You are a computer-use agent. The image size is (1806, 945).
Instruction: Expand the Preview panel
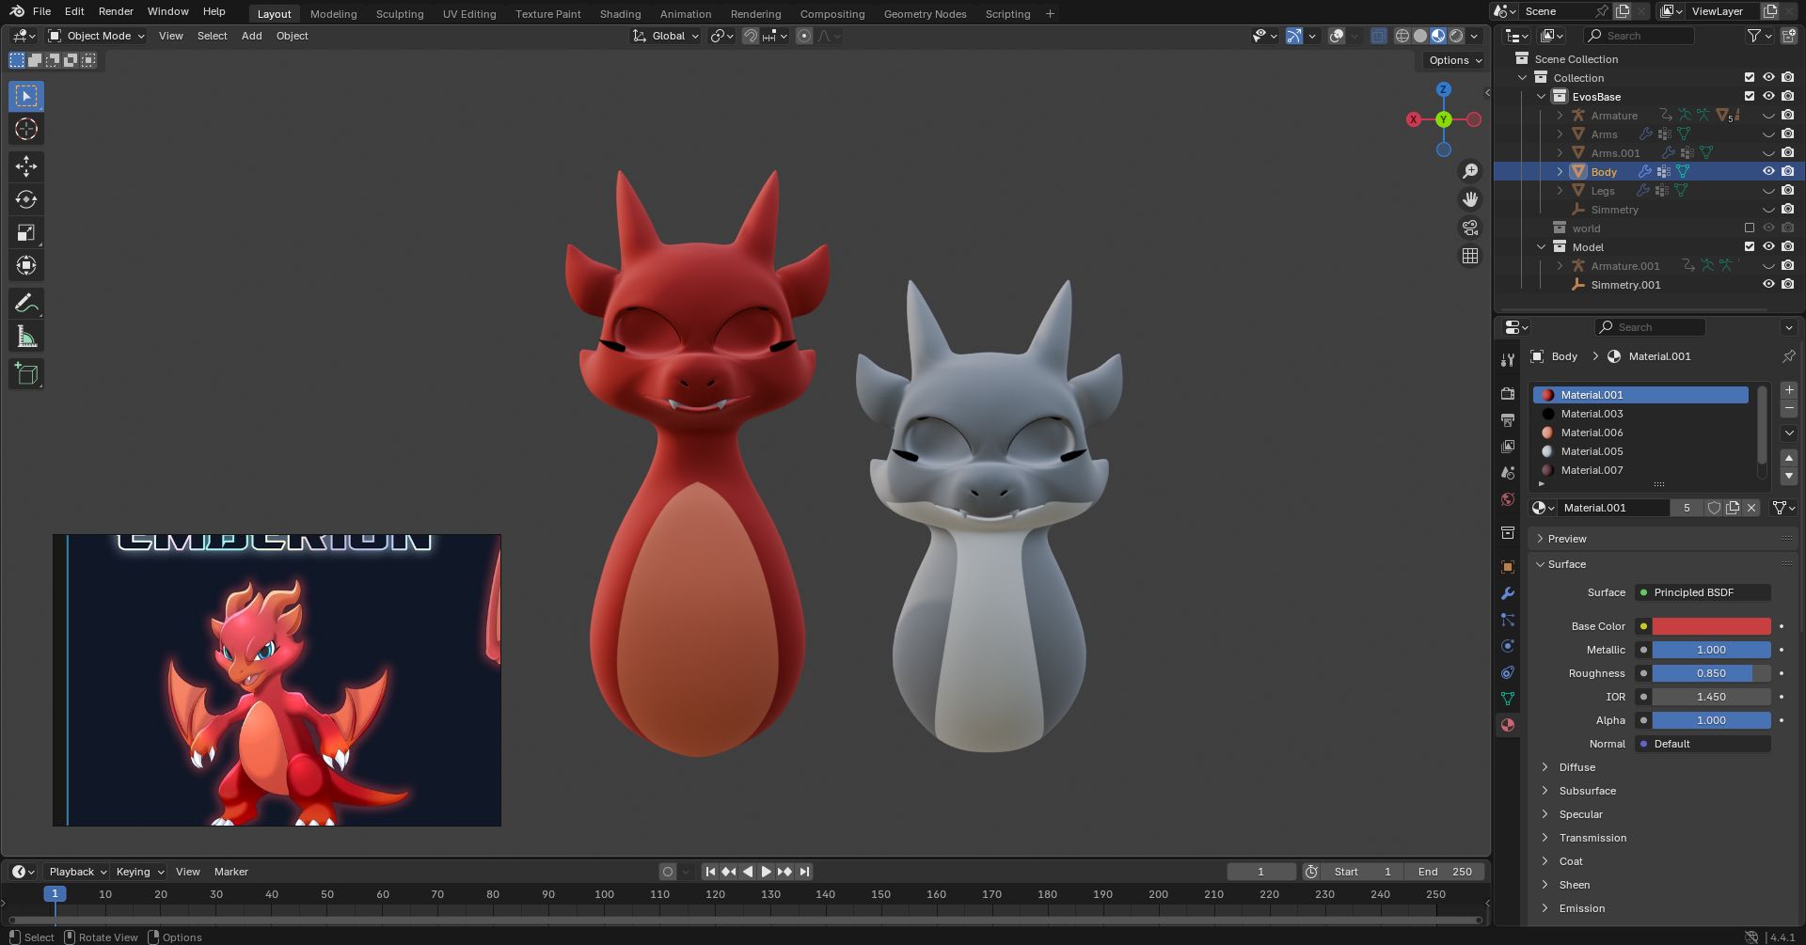tap(1567, 539)
